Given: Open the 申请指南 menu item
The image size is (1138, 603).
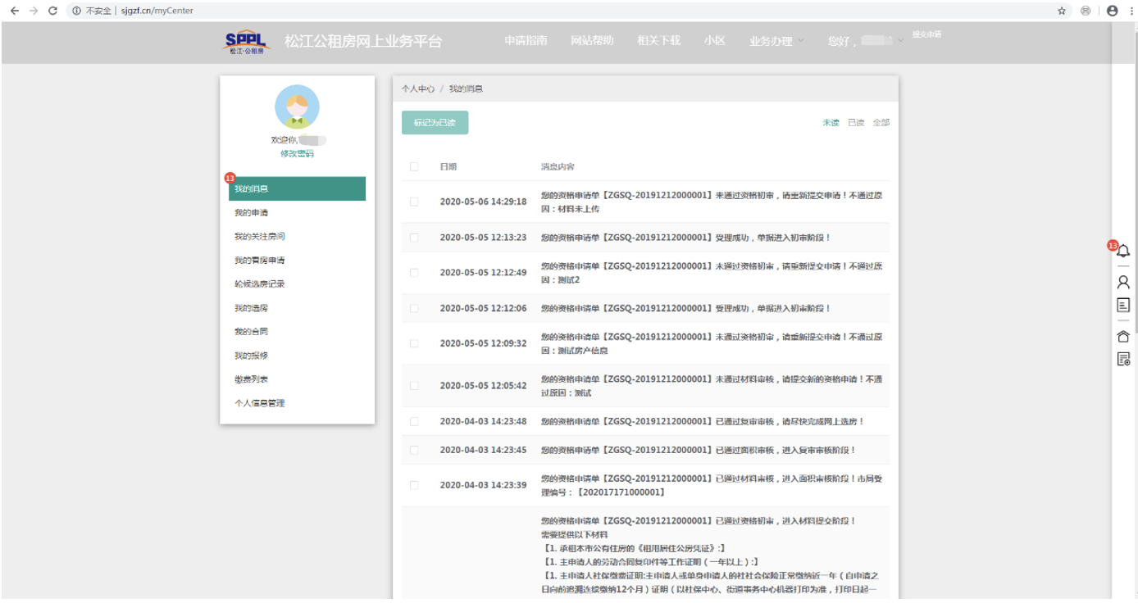Looking at the screenshot, I should pos(526,41).
